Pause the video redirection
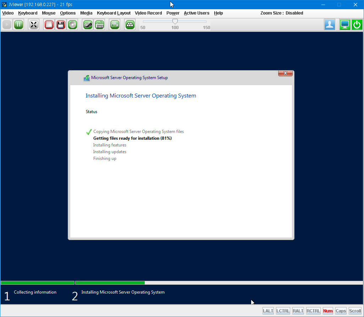364x317 pixels. click(18, 24)
